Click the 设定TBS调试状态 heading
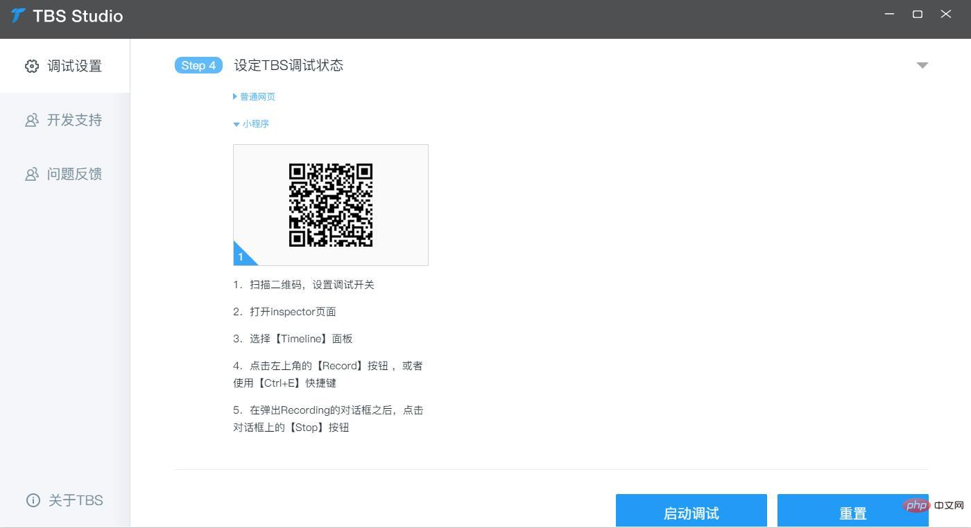 [x=289, y=65]
